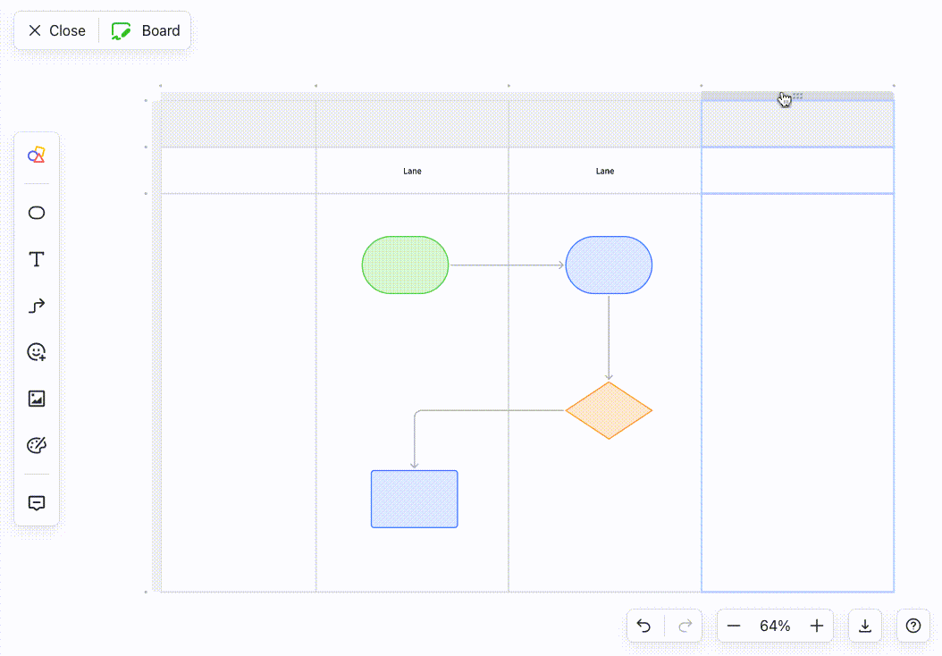Export the board using the download icon
Image resolution: width=942 pixels, height=656 pixels.
point(864,626)
